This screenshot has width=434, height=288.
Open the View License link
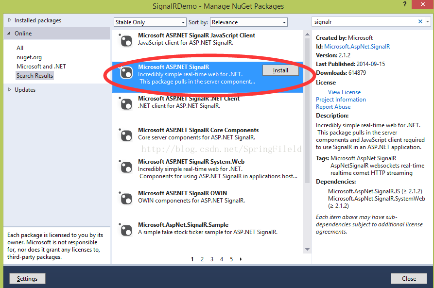pos(344,92)
